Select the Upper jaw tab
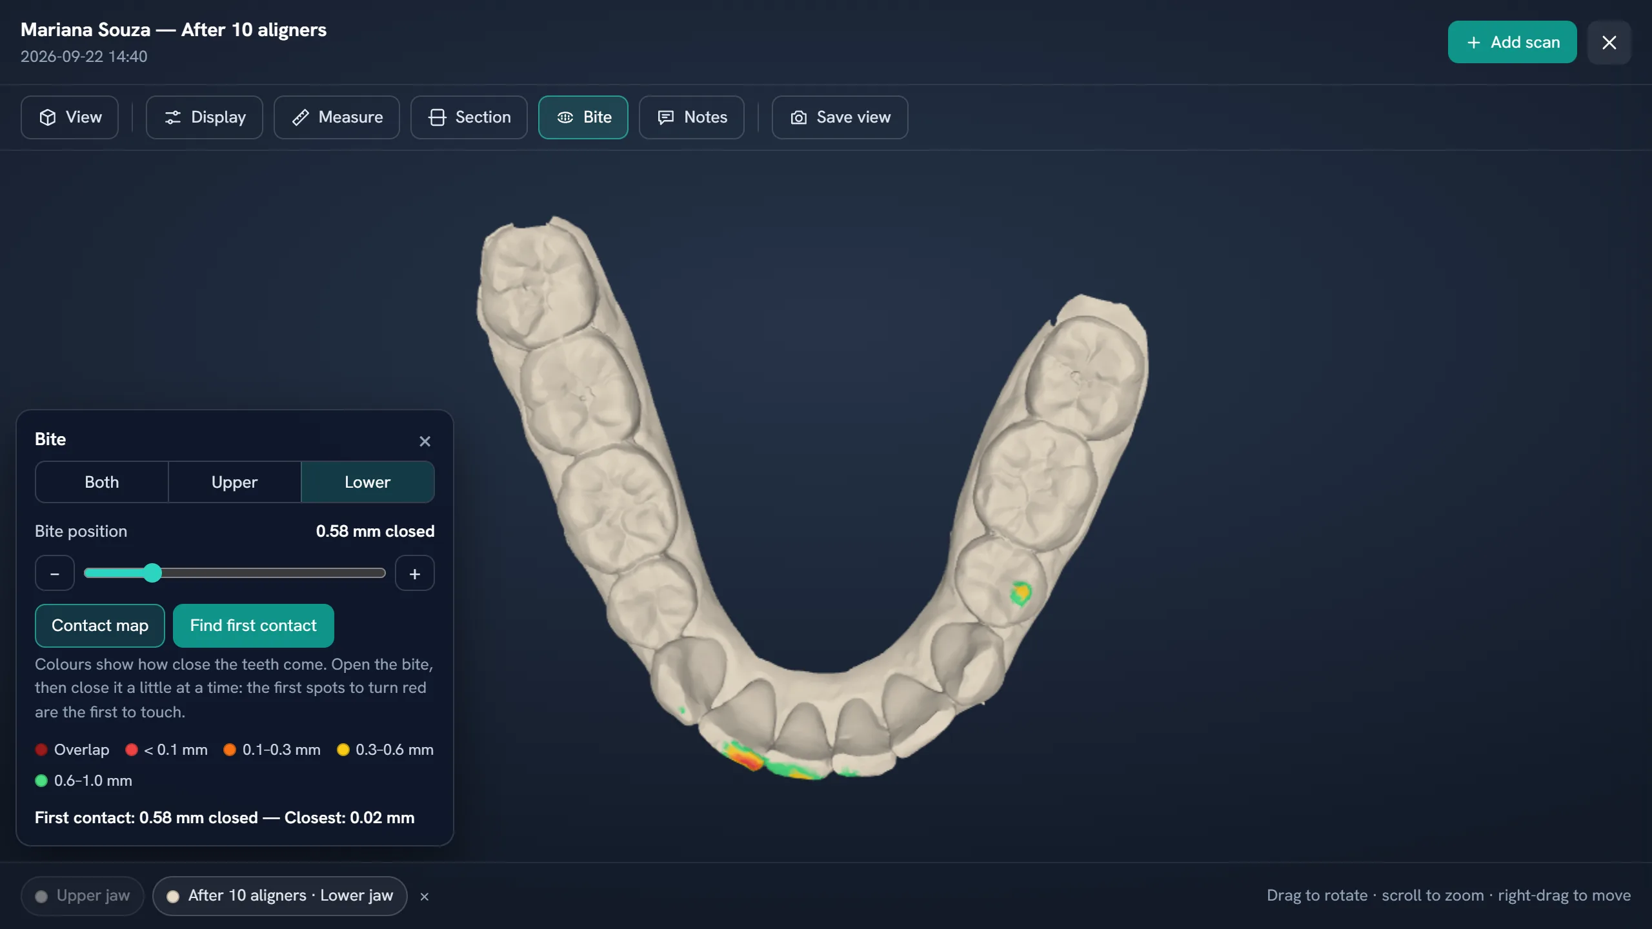1652x929 pixels. [x=235, y=482]
